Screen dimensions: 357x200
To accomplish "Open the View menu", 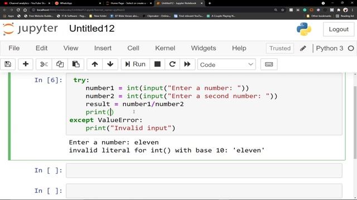I will point(71,48).
